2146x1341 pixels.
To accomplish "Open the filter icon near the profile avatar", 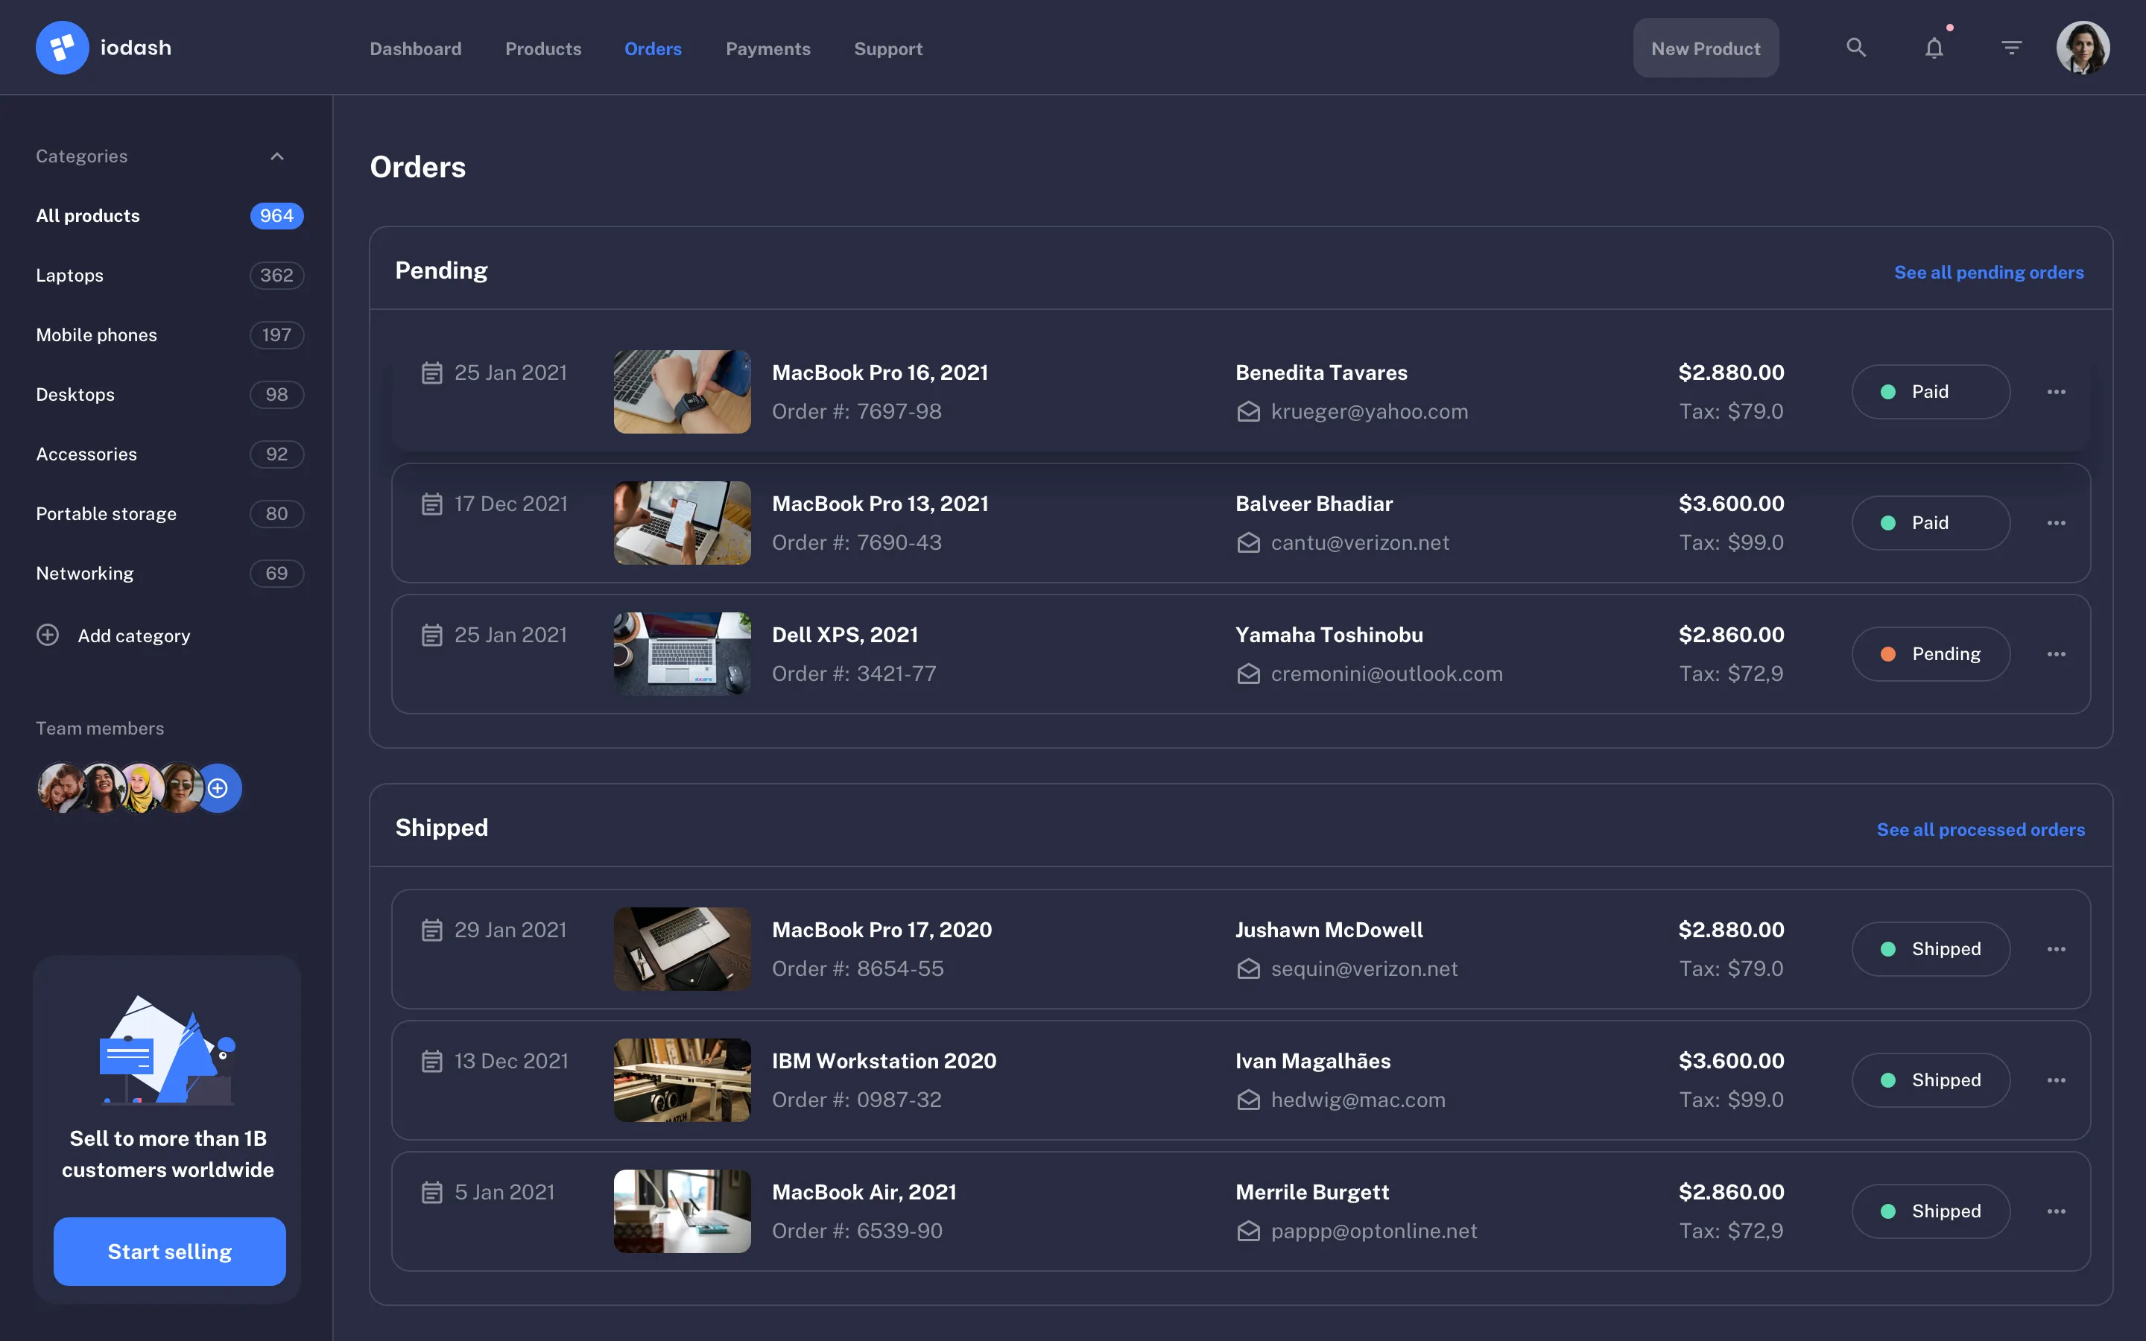I will click(x=2011, y=47).
